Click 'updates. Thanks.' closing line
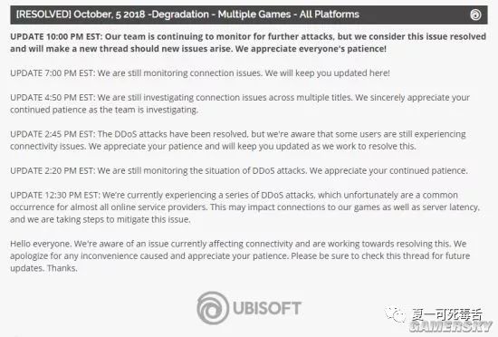The height and width of the screenshot is (337, 498). [43, 268]
